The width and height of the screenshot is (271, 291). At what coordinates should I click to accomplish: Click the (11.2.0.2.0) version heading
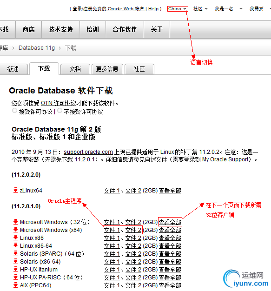coord(26,175)
